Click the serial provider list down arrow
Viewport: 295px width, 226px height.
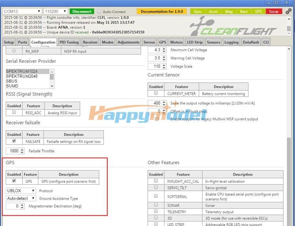coord(52,86)
